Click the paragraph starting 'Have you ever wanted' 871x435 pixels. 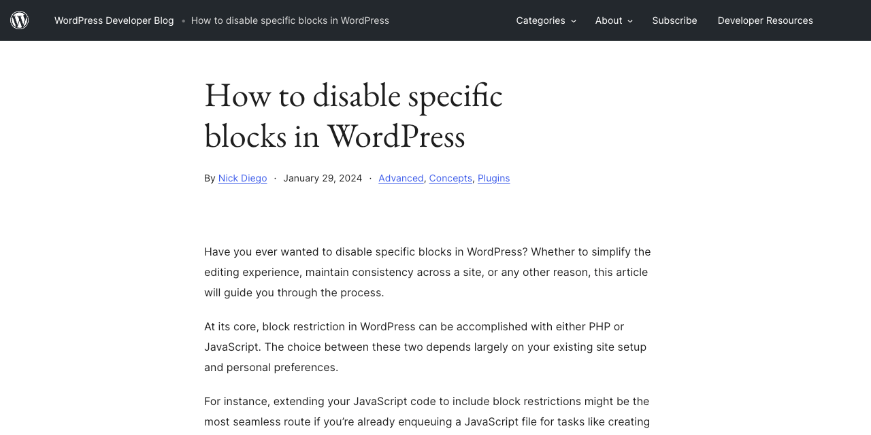(429, 273)
